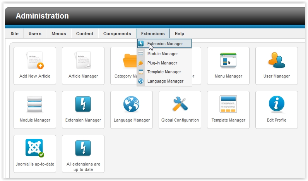This screenshot has height=181, width=308.
Task: Open the Help menu
Action: 180,34
